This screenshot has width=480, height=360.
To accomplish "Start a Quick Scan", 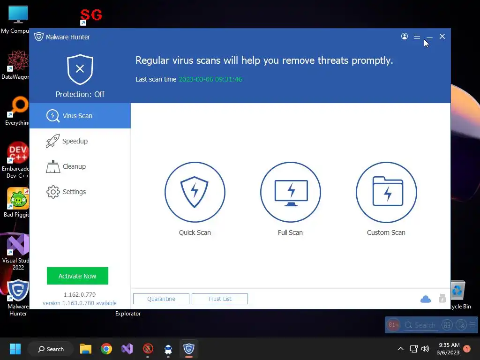I will pos(195,192).
